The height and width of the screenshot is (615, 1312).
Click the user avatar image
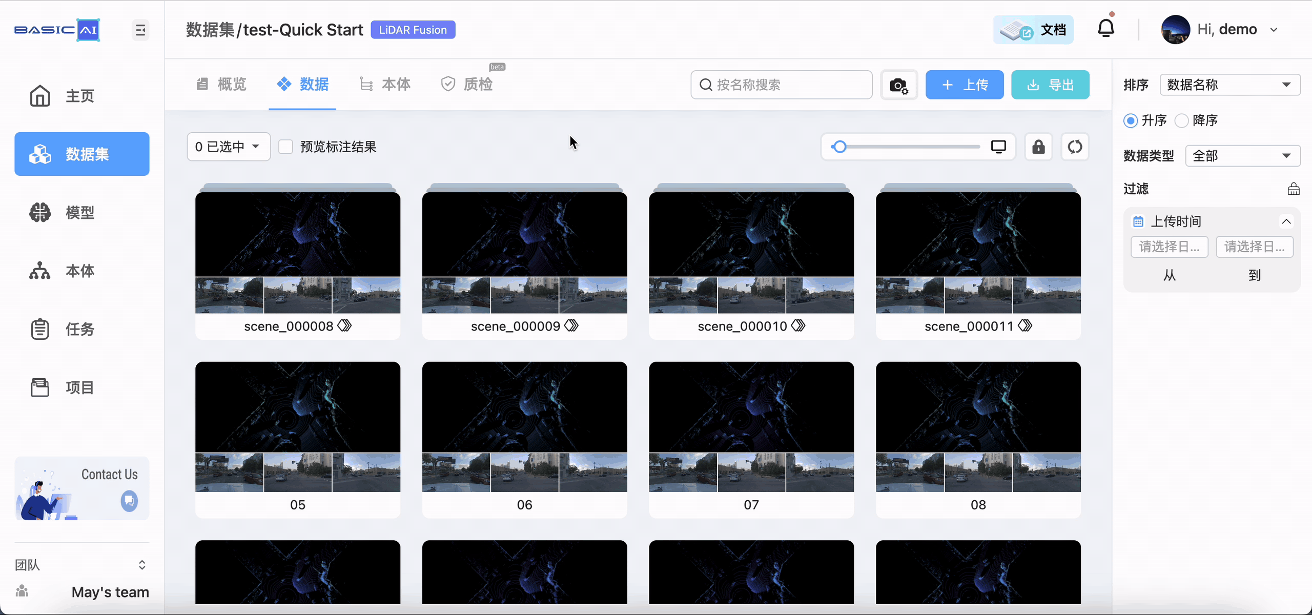1175,30
